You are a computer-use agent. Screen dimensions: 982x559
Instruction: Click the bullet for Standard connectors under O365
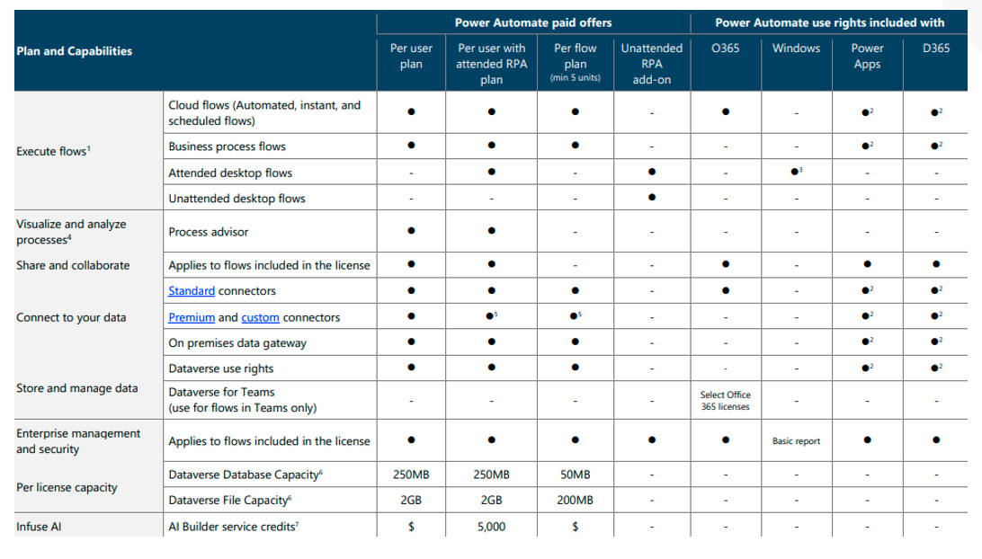click(x=725, y=291)
